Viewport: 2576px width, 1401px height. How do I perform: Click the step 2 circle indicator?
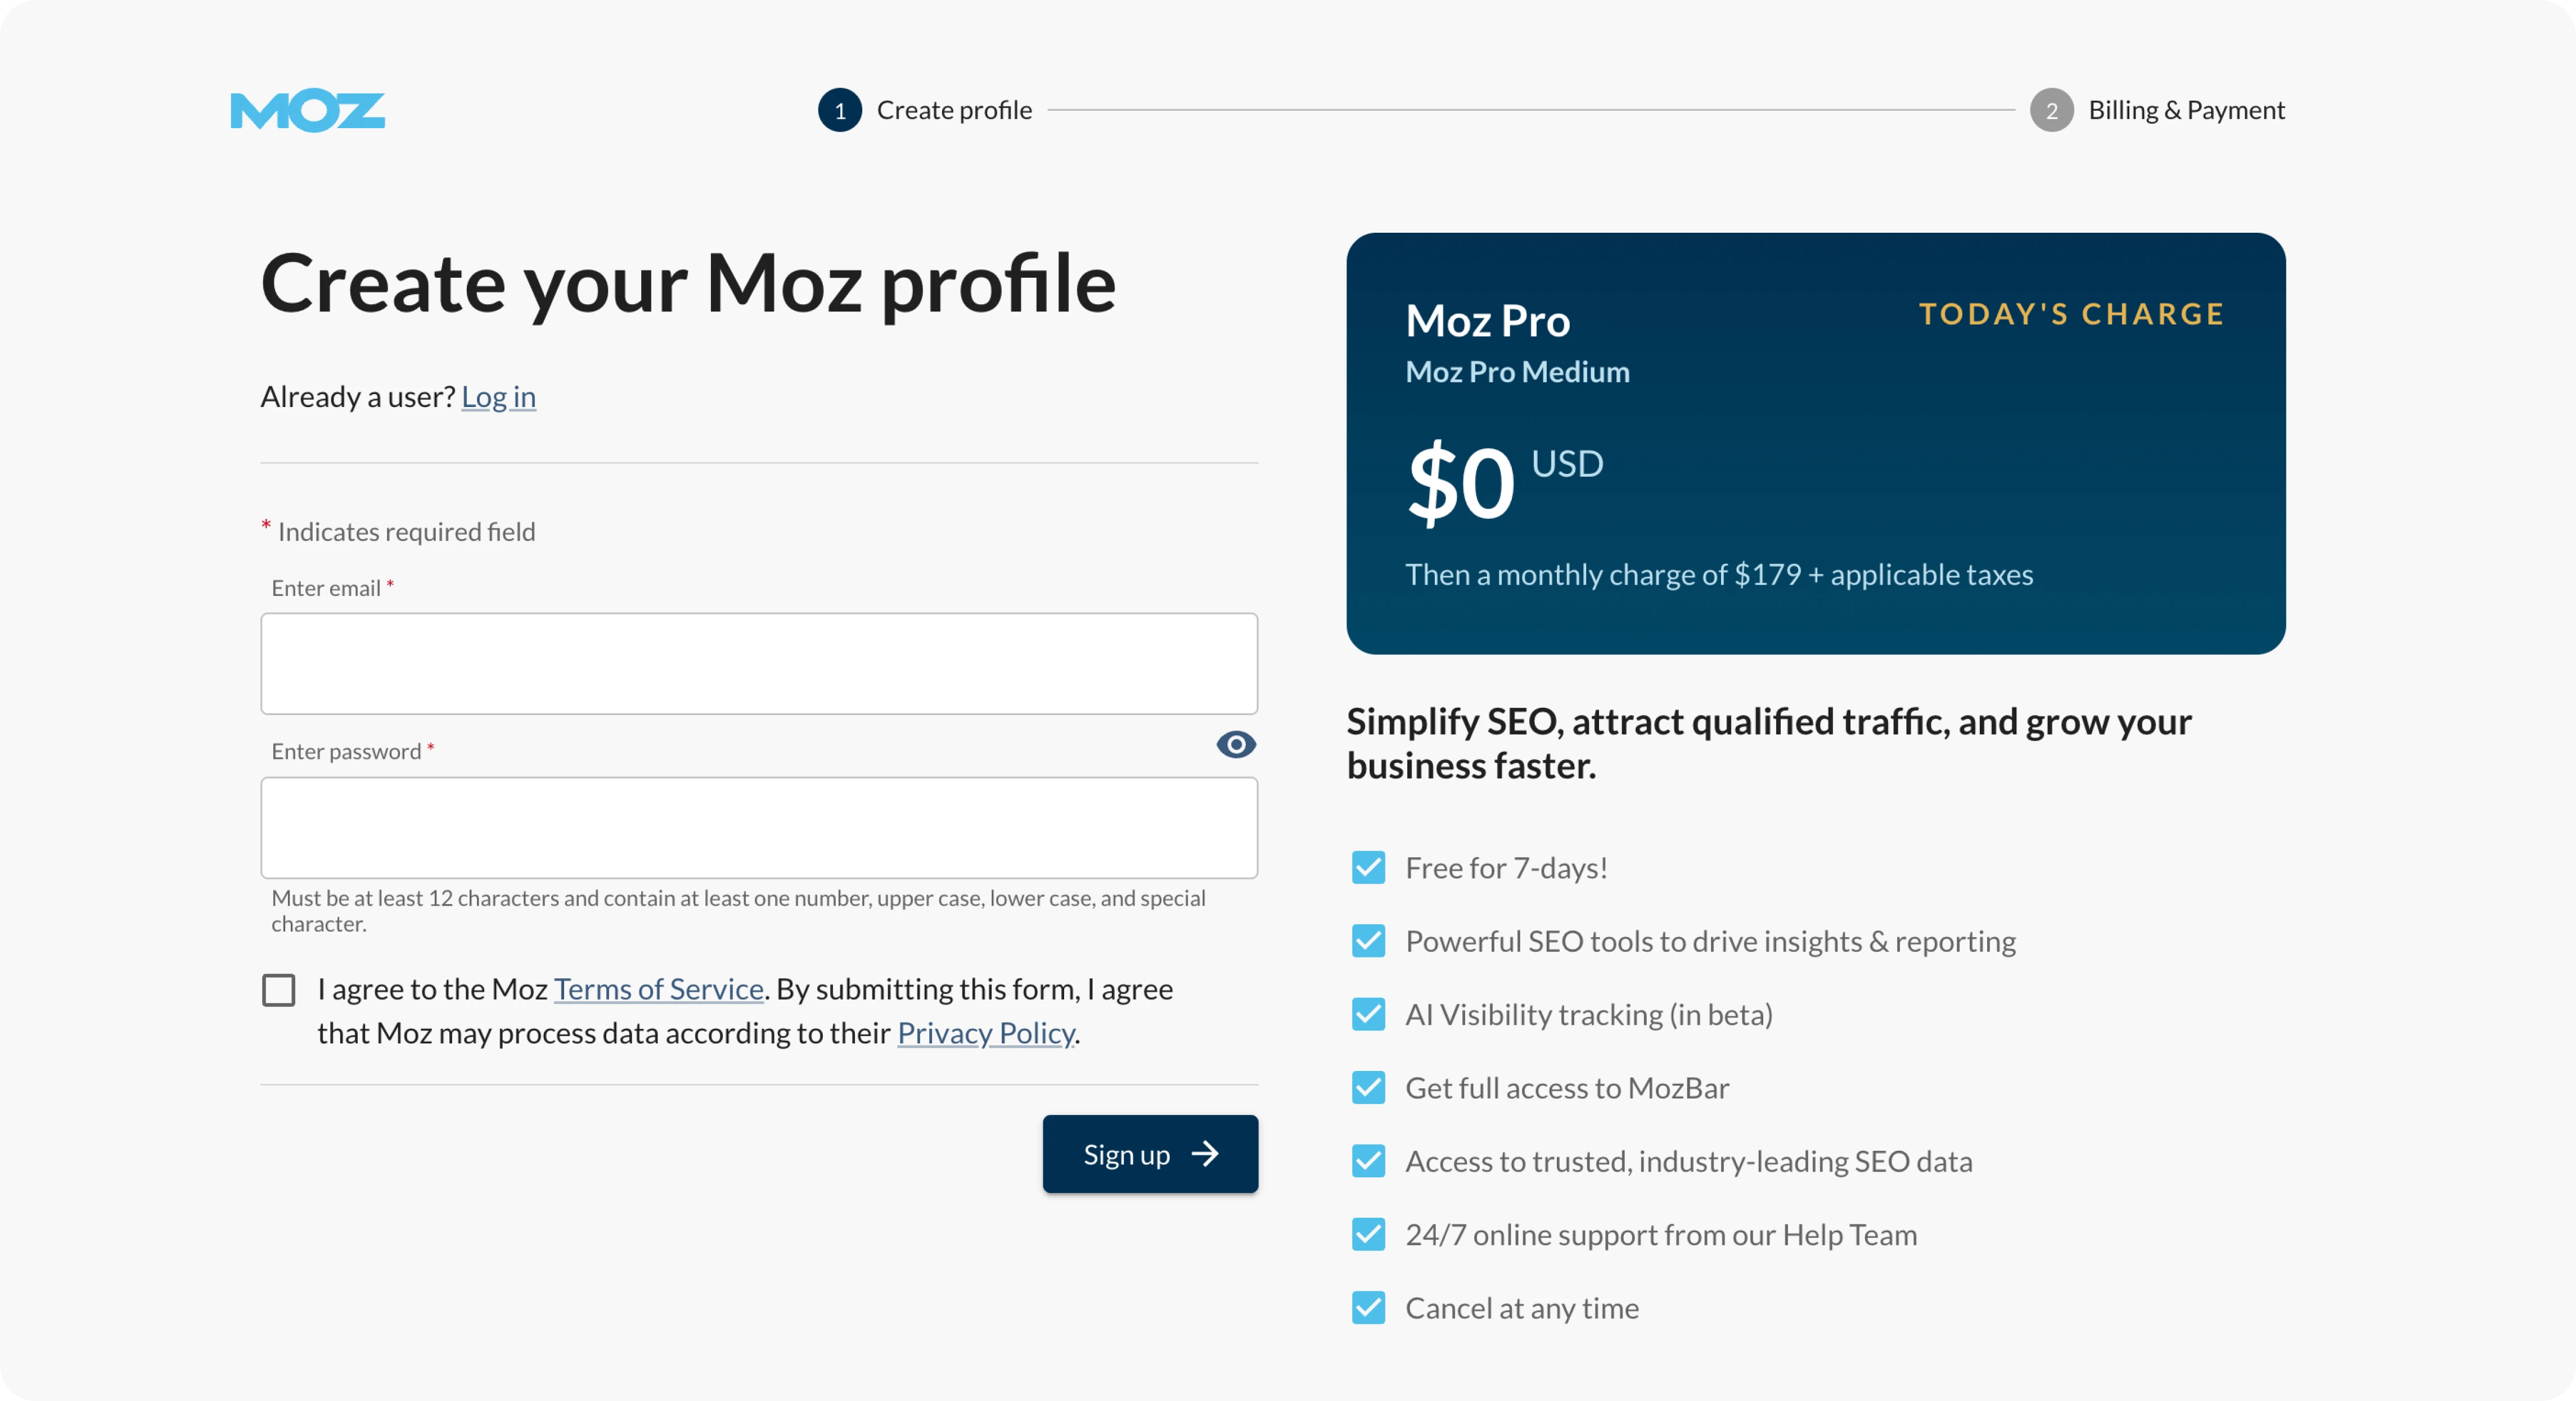click(x=2052, y=111)
